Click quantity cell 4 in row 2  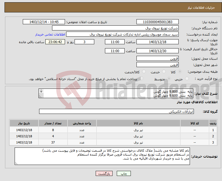(x=53, y=136)
